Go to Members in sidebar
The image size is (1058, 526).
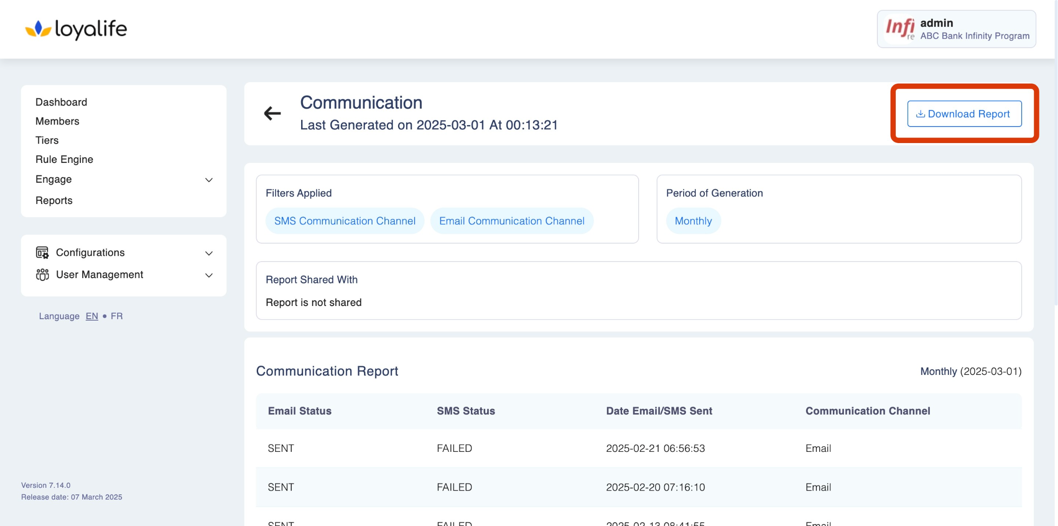57,121
